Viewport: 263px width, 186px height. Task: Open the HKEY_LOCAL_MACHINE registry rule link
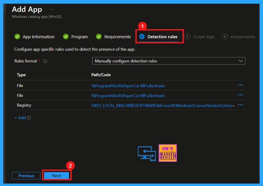[x=163, y=105]
